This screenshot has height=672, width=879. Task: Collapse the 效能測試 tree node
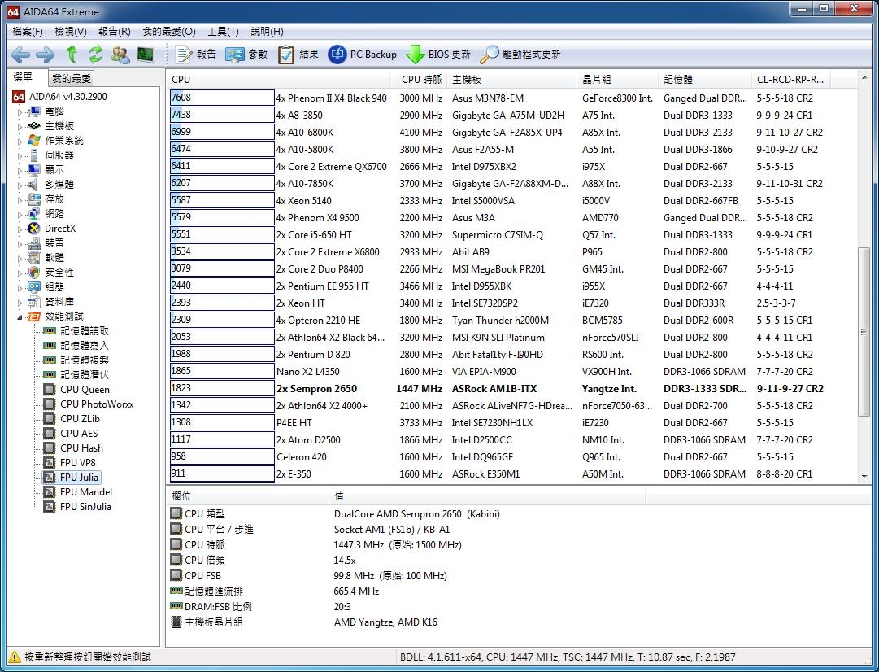tap(20, 317)
